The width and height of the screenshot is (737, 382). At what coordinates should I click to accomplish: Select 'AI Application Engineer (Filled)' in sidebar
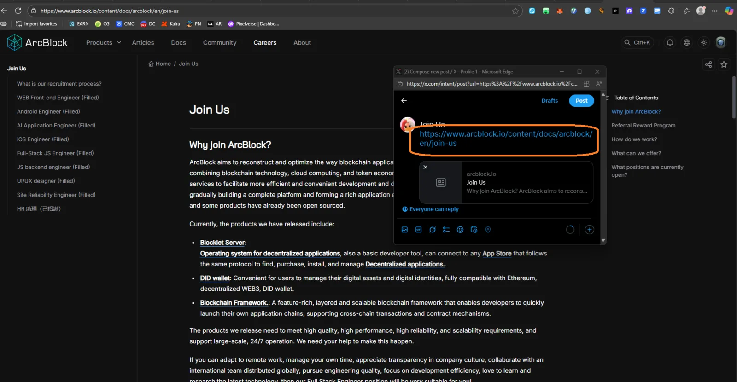(x=56, y=125)
